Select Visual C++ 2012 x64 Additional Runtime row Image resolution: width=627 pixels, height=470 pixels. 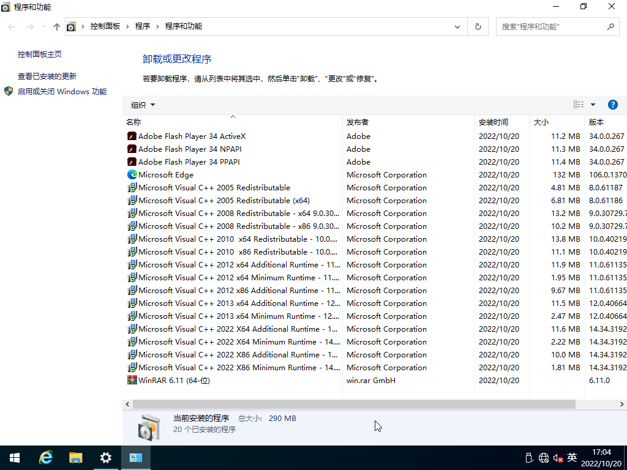click(x=375, y=264)
